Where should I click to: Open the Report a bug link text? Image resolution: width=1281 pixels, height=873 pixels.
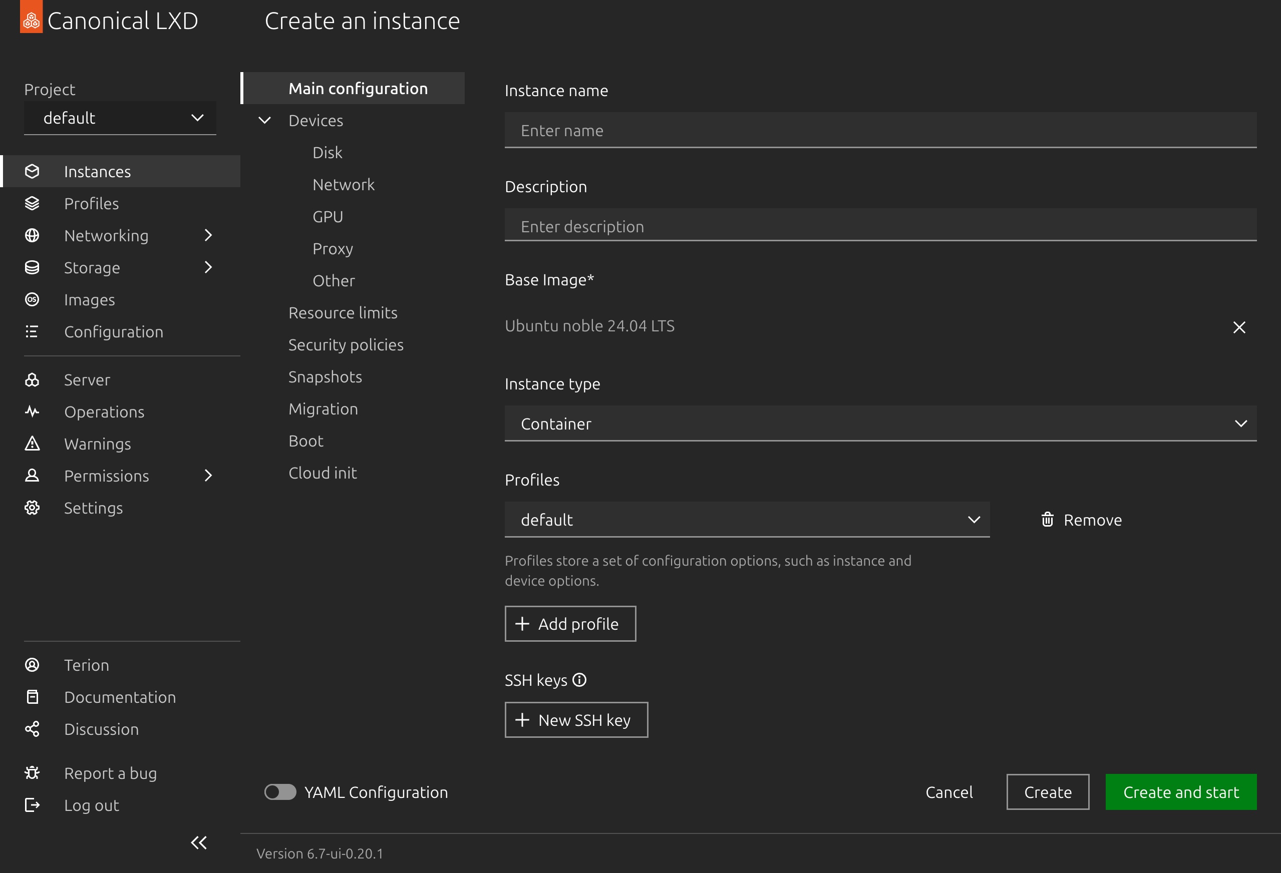pyautogui.click(x=110, y=773)
